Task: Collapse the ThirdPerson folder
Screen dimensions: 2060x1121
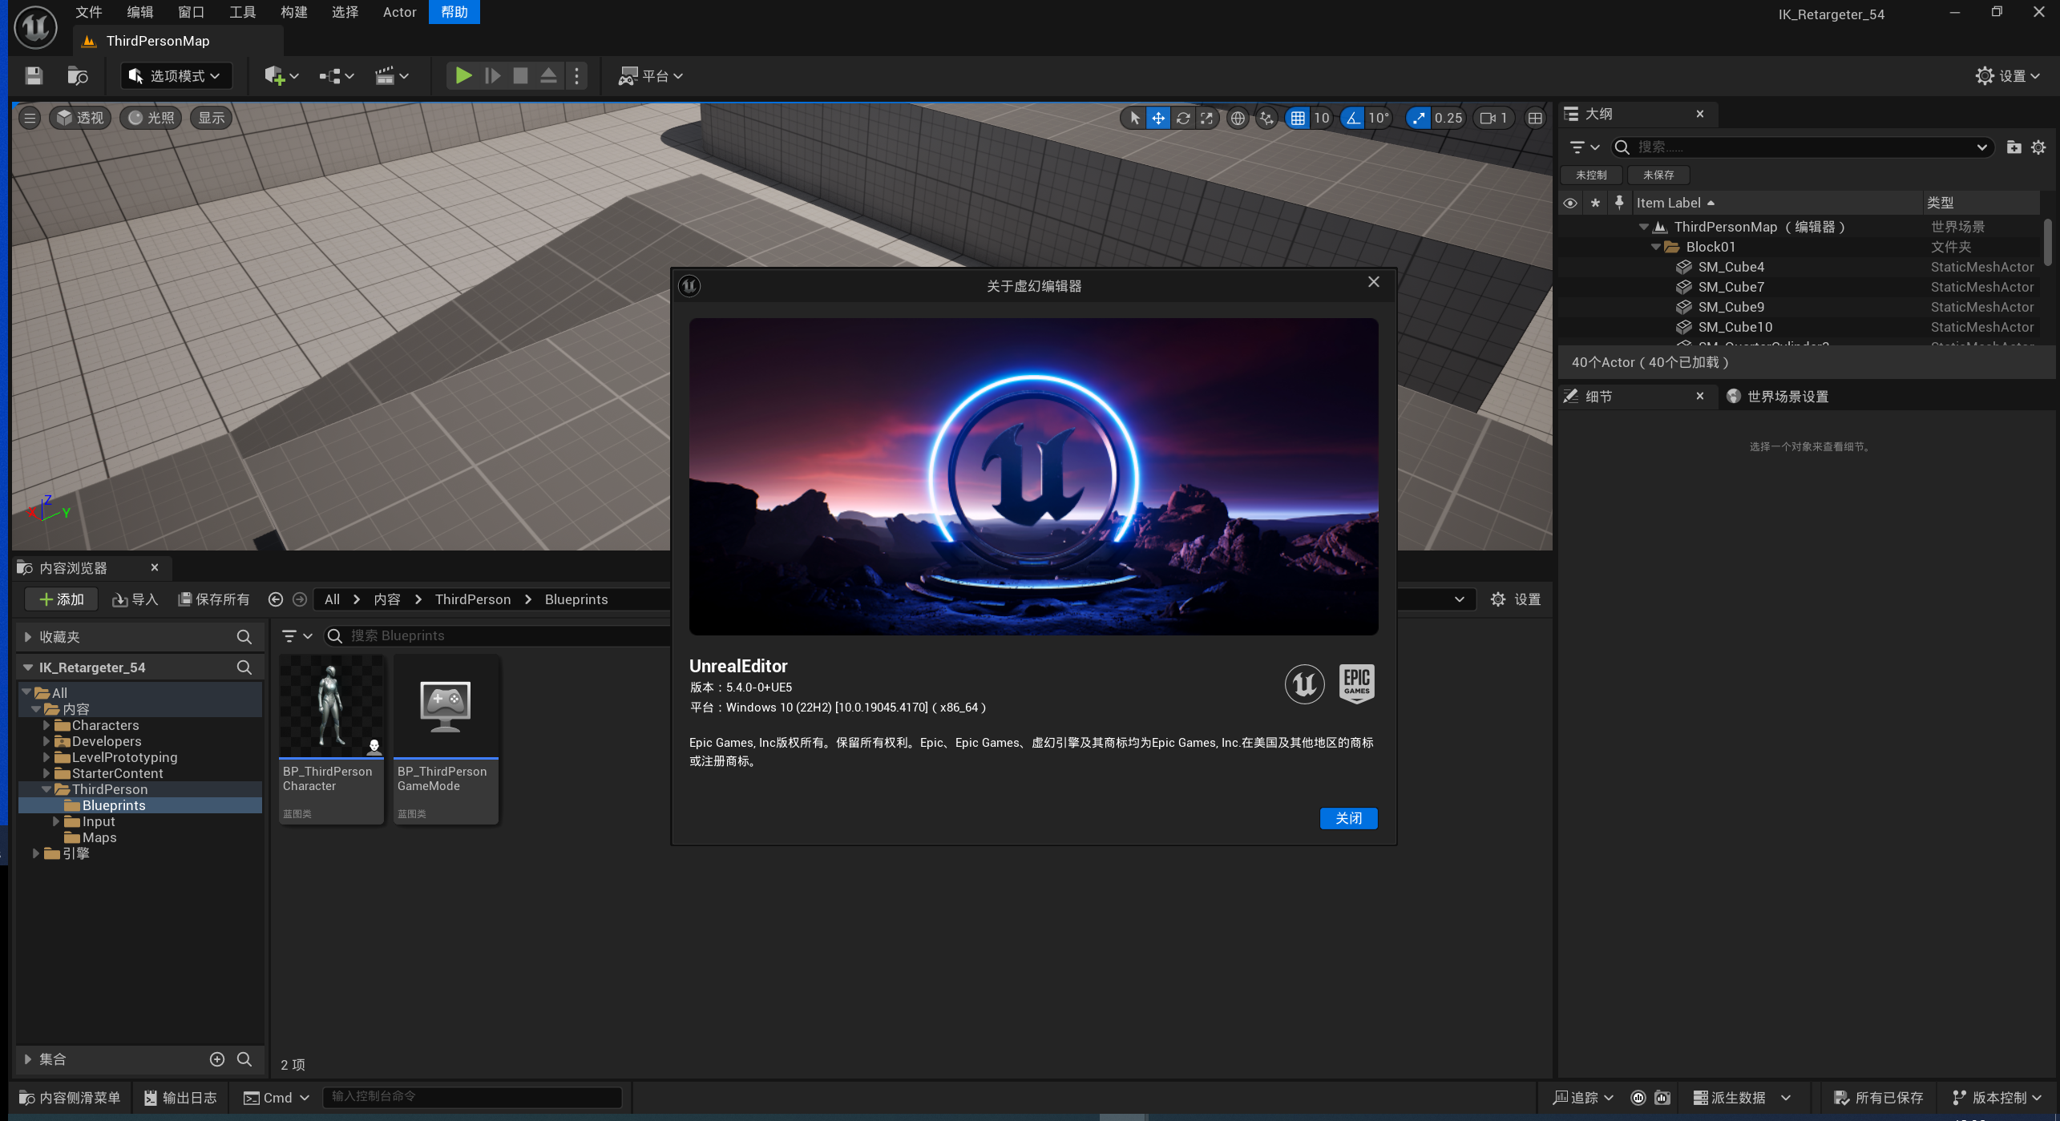Action: [46, 789]
